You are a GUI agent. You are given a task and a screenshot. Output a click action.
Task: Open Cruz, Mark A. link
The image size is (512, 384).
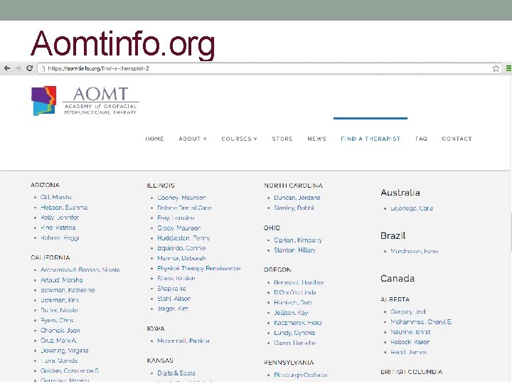58,341
